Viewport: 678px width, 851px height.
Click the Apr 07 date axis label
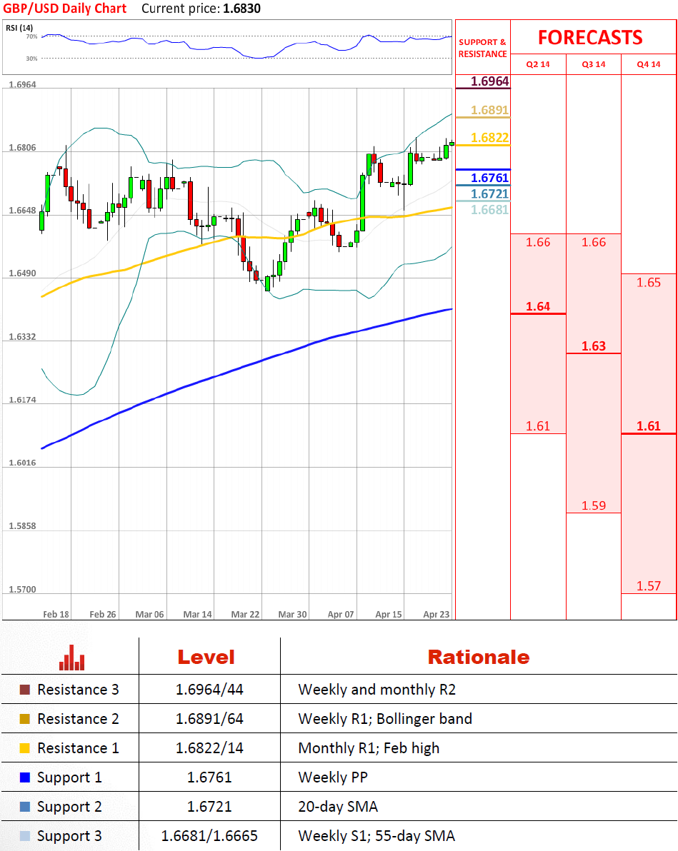(341, 615)
